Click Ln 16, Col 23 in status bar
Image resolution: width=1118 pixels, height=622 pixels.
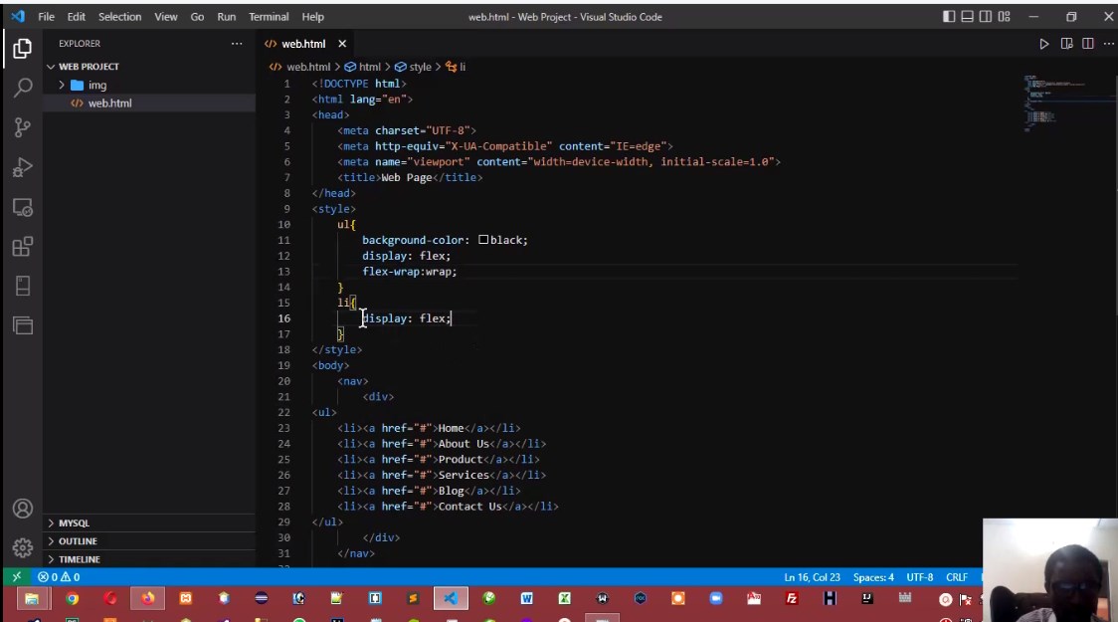[x=812, y=577]
